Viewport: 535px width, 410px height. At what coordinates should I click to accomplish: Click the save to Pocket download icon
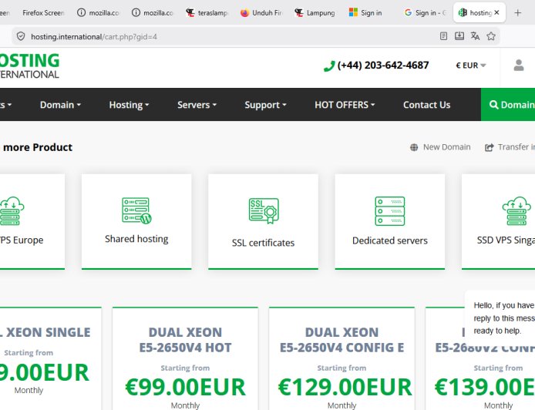pyautogui.click(x=459, y=36)
